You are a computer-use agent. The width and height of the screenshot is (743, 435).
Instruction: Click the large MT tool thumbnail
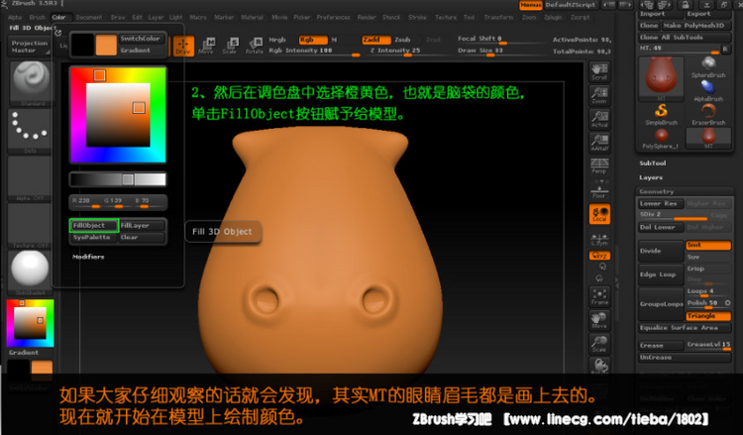coord(661,78)
